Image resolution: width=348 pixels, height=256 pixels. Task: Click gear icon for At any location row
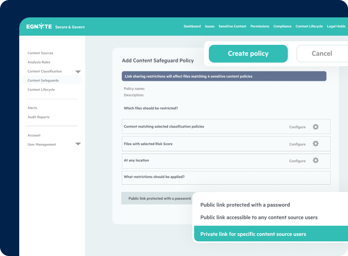315,160
